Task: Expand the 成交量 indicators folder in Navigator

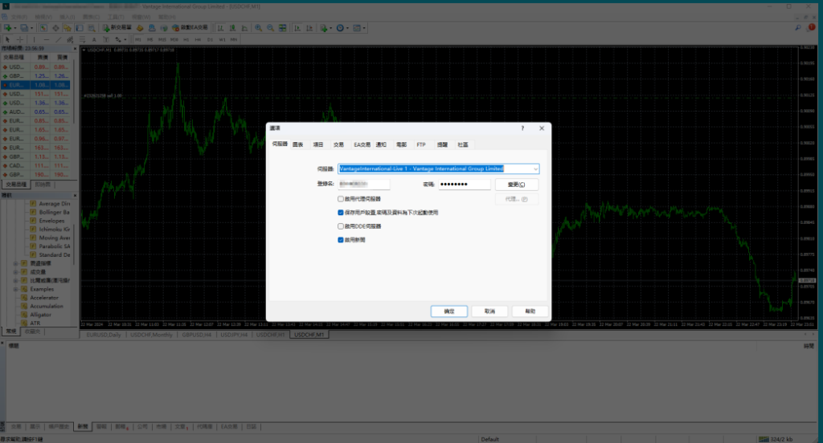Action: (x=15, y=271)
